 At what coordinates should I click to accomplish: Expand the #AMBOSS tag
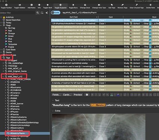6,82
